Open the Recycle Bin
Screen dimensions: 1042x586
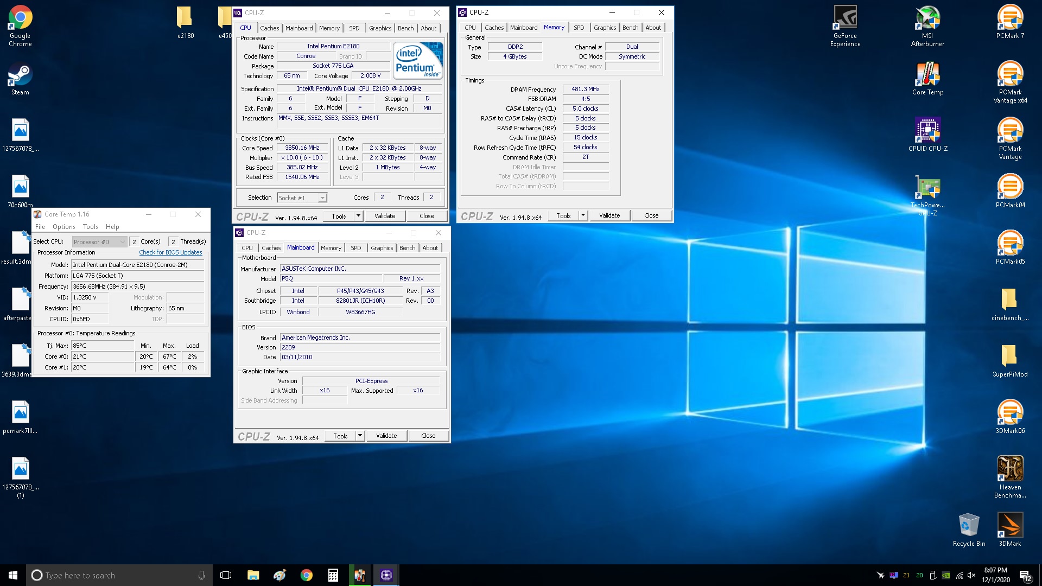pos(969,530)
